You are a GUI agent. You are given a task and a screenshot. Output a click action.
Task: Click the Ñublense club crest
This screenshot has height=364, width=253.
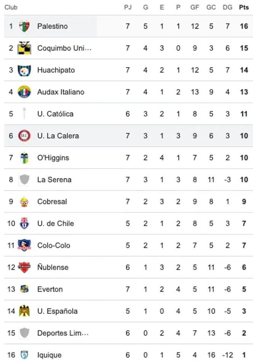[24, 267]
